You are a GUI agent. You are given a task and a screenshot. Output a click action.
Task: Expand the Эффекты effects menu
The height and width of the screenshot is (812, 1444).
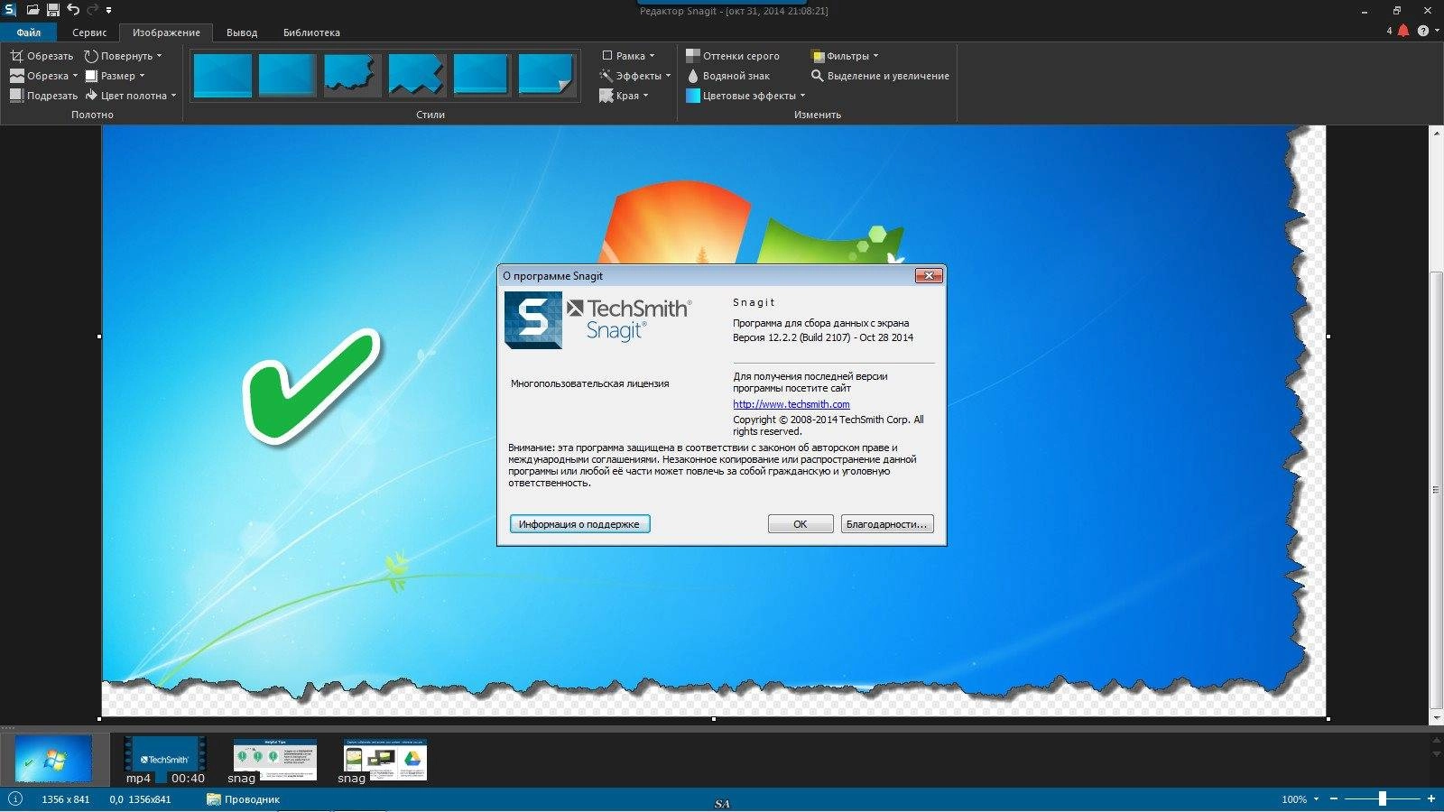(x=635, y=76)
